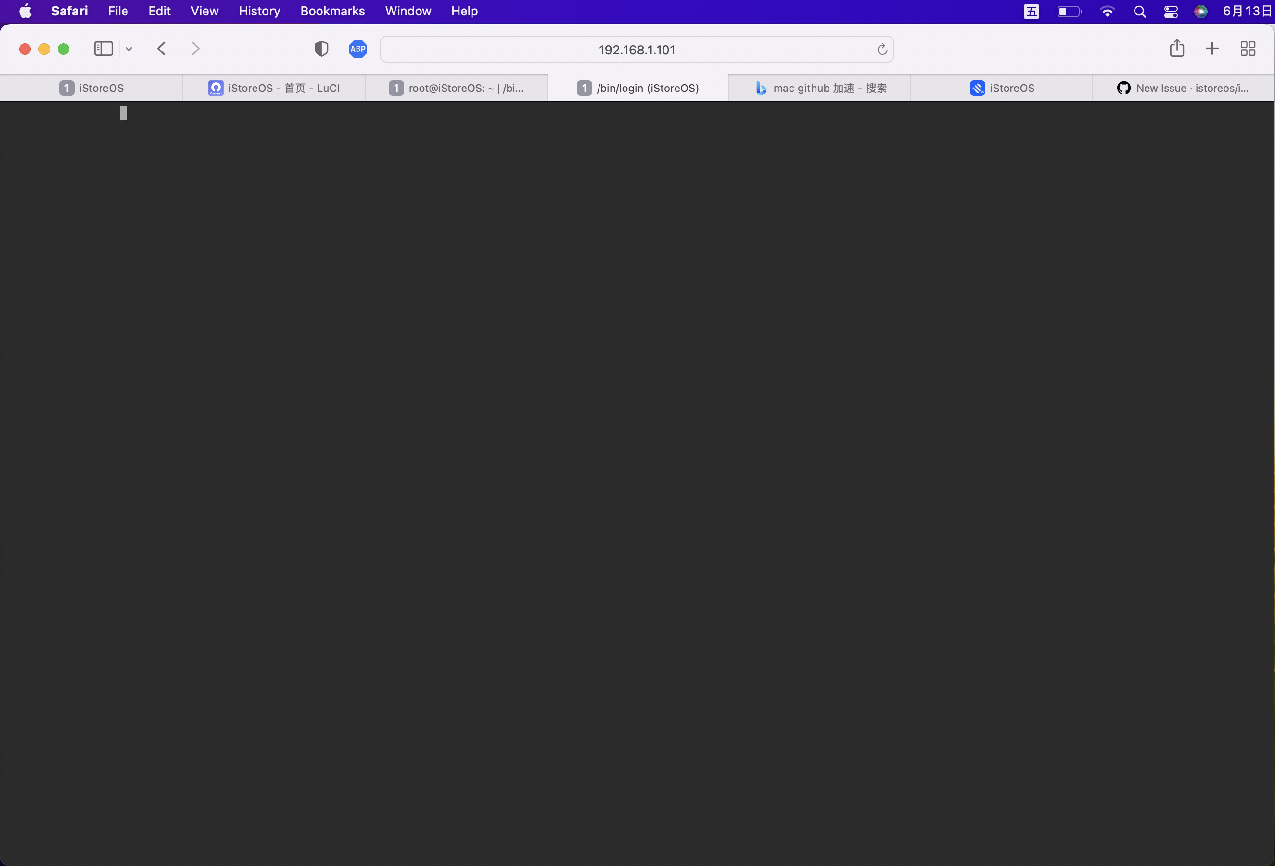Open a new tab with plus icon
The image size is (1275, 866).
(1212, 49)
